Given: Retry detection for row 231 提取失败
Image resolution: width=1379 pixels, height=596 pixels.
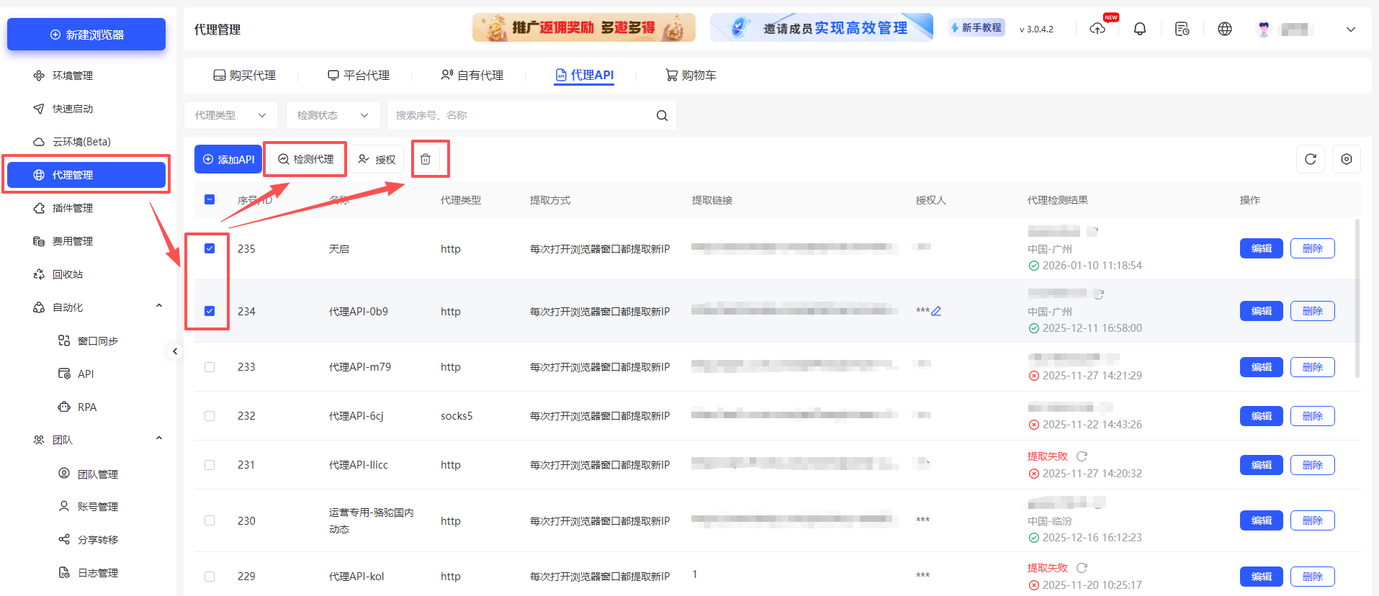Looking at the screenshot, I should coord(1082,456).
